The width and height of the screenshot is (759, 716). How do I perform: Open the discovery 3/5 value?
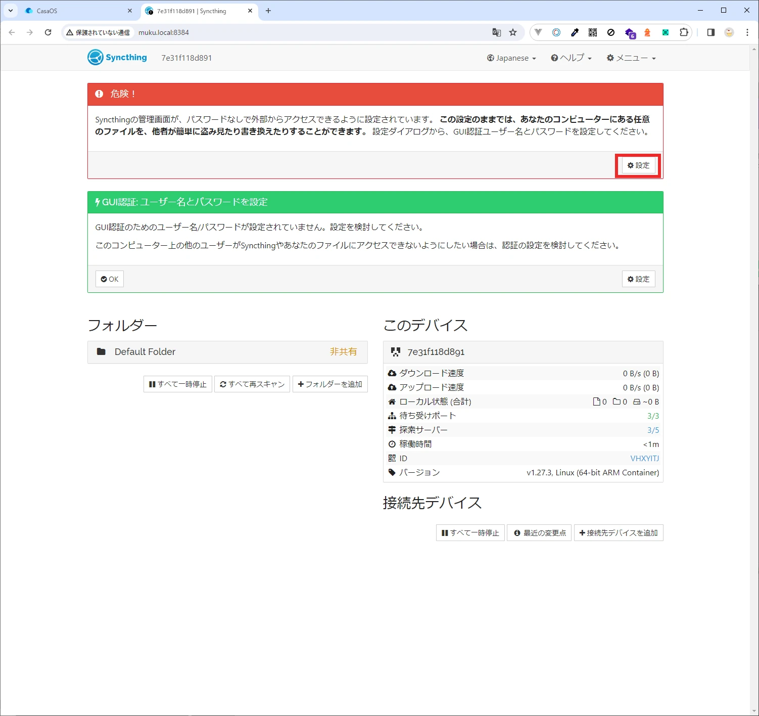(x=653, y=430)
